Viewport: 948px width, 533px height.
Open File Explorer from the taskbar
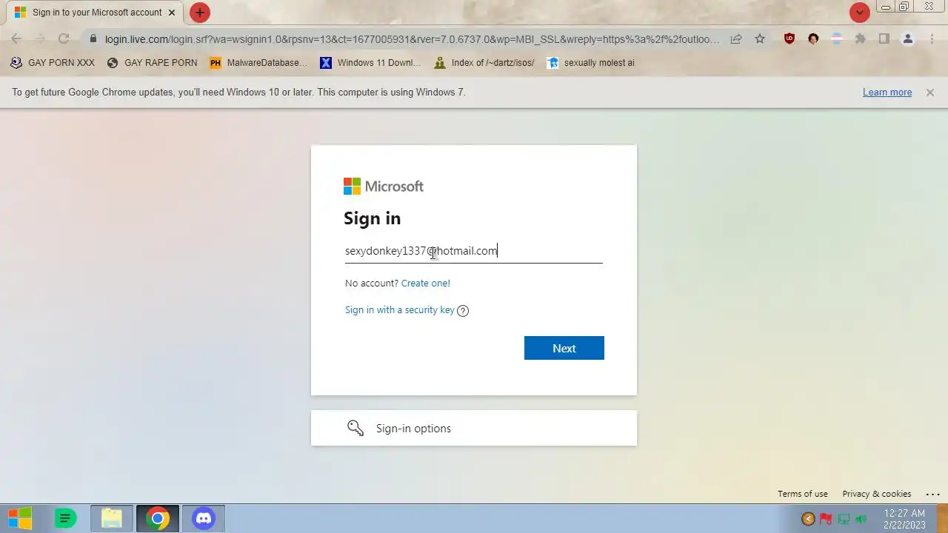112,518
